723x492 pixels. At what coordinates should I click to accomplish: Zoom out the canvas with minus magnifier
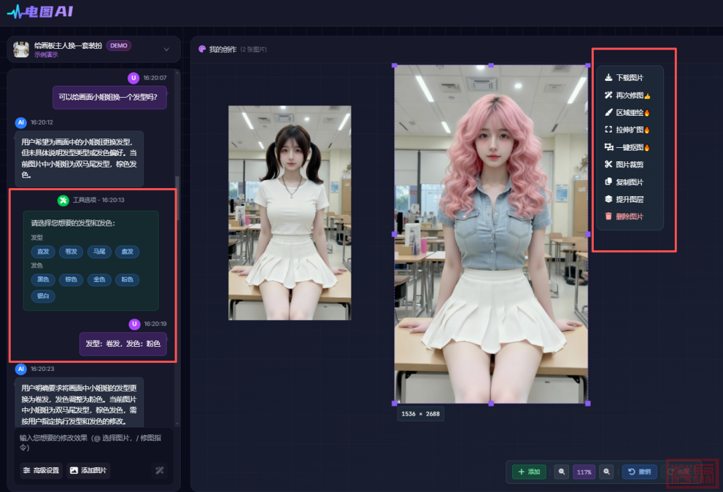tap(562, 472)
